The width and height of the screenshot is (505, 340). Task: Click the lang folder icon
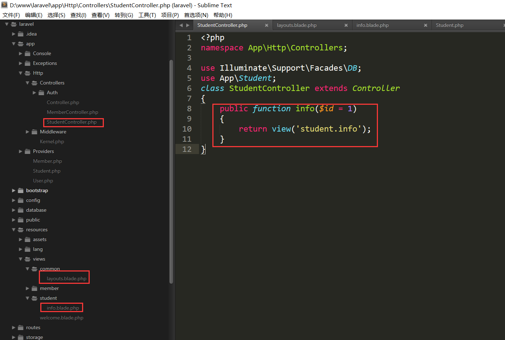pos(28,249)
